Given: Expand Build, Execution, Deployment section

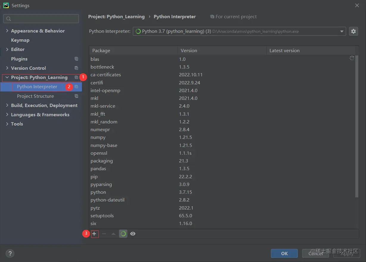Looking at the screenshot, I should pyautogui.click(x=7, y=105).
